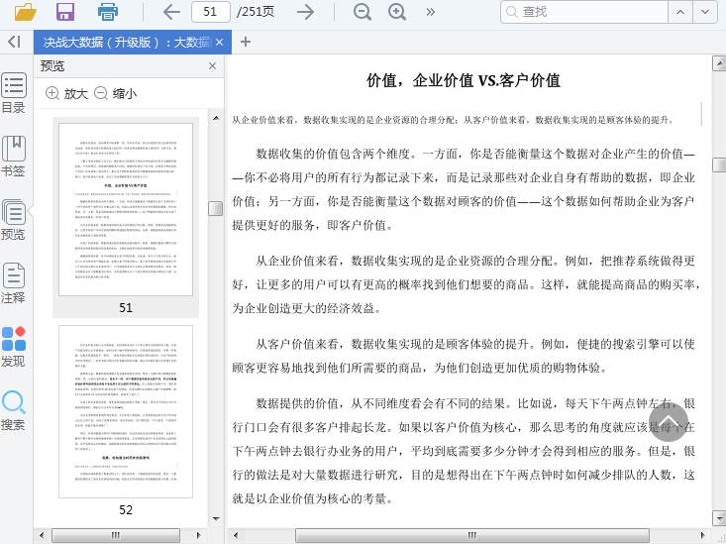Select the 决战大数据 document tab

pos(125,43)
